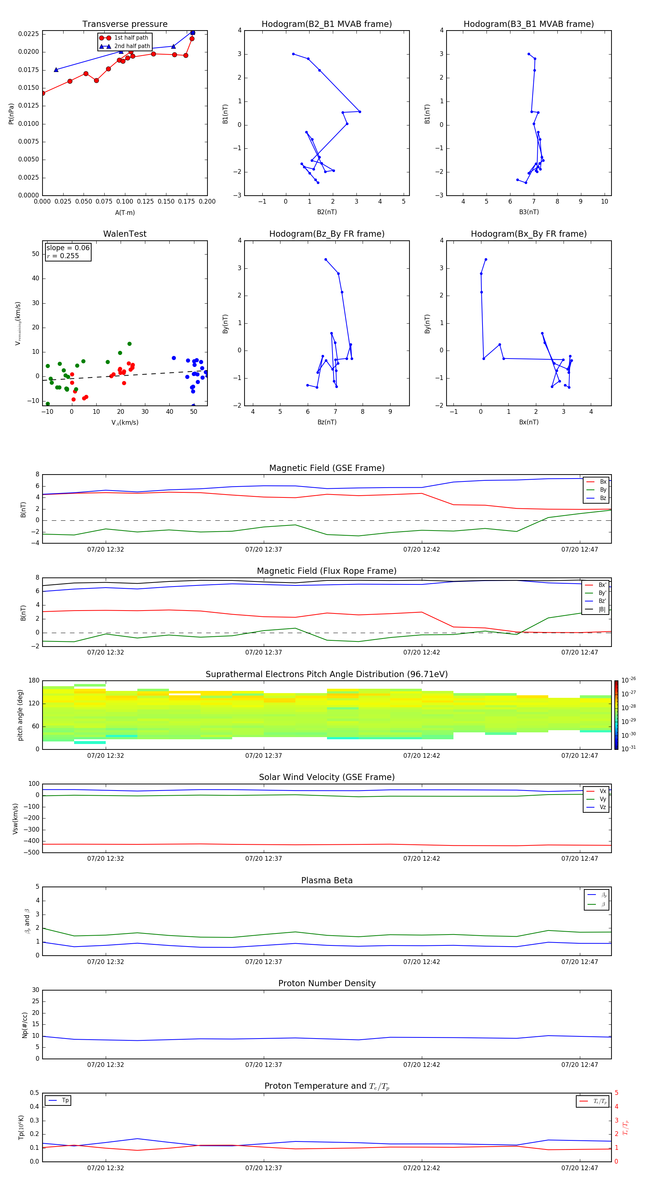
Task: Click the Tp legend entry in Proton Temperature plot
Action: [x=58, y=1100]
